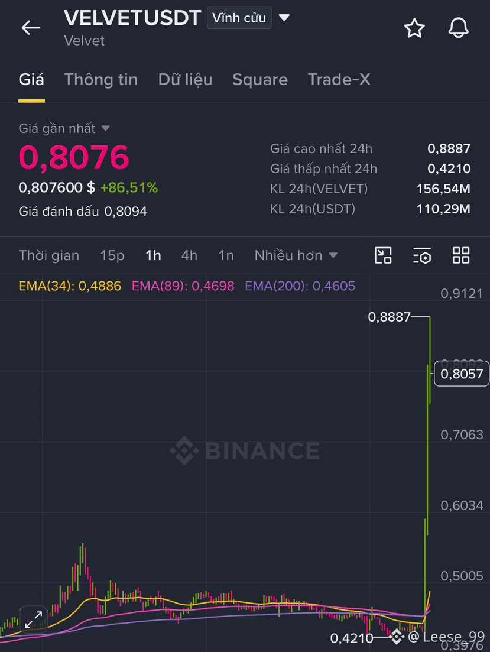Viewport: 490px width, 652px height.
Task: Tap the 0,4210 low marker on chart
Action: click(352, 638)
